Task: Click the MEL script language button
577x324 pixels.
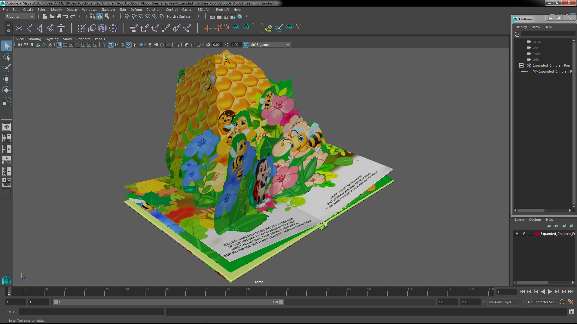Action: (x=11, y=312)
